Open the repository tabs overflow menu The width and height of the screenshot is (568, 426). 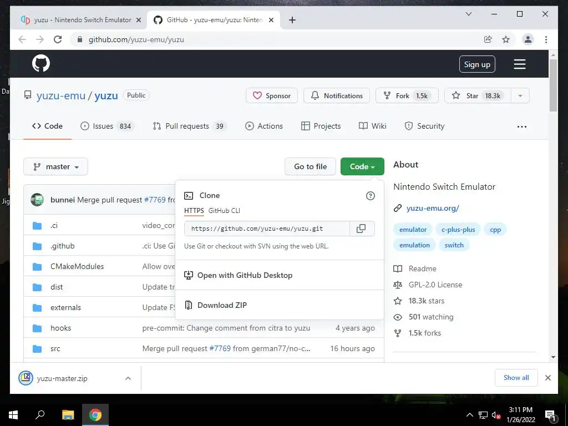(x=522, y=126)
